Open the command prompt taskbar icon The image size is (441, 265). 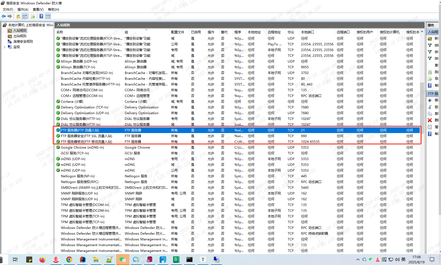(189, 260)
